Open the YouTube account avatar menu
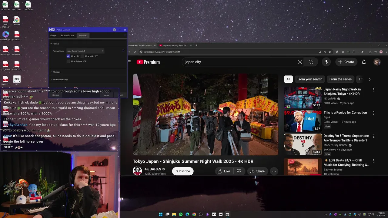 coord(377,62)
